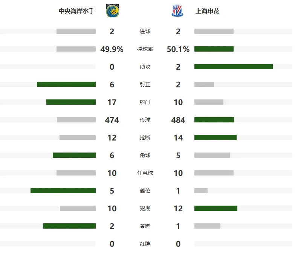295x261 pixels.
Task: Click Shanghai's green possession bar at 50.1%
Action: 214,49
